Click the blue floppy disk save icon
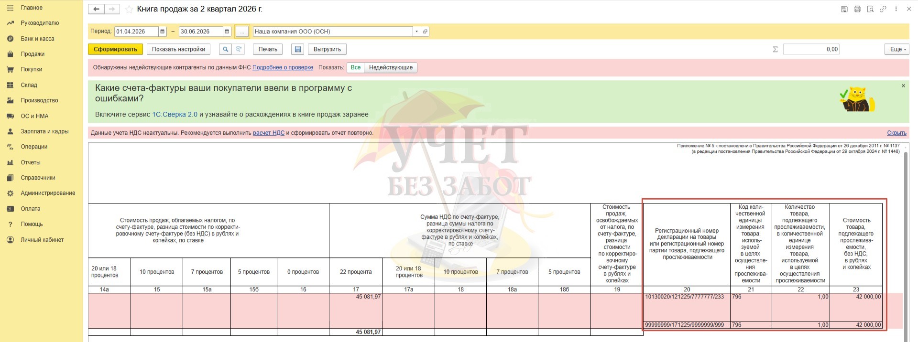 (x=298, y=49)
